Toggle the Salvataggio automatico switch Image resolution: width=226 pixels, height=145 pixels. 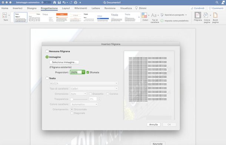(46, 3)
